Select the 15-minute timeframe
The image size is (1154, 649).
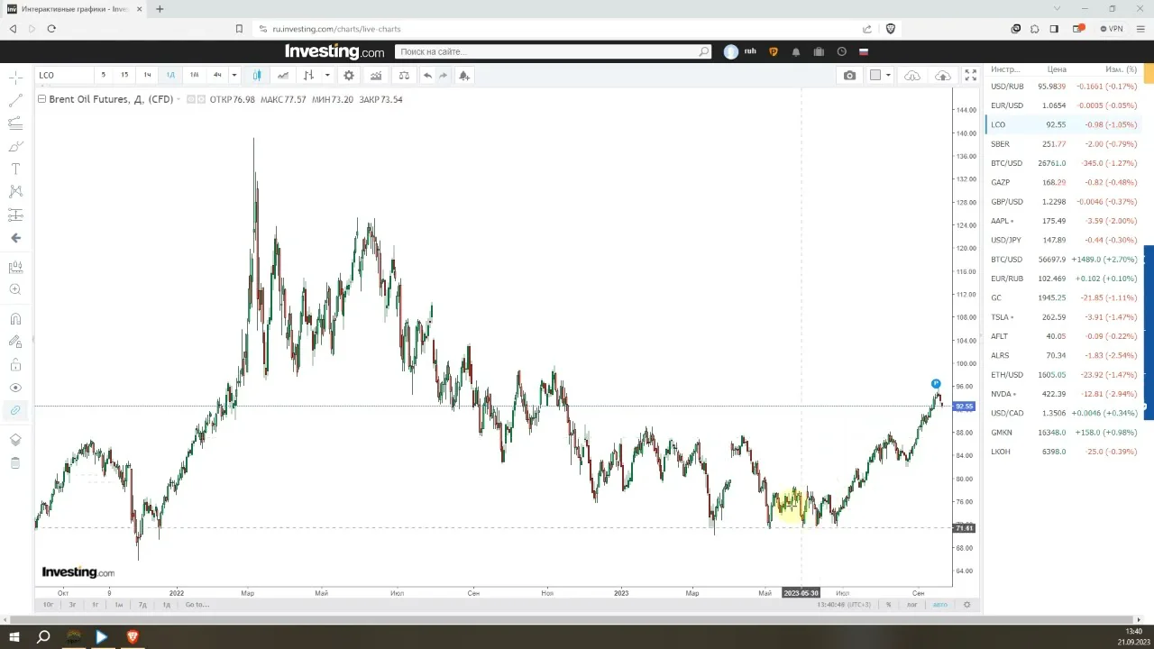[124, 76]
